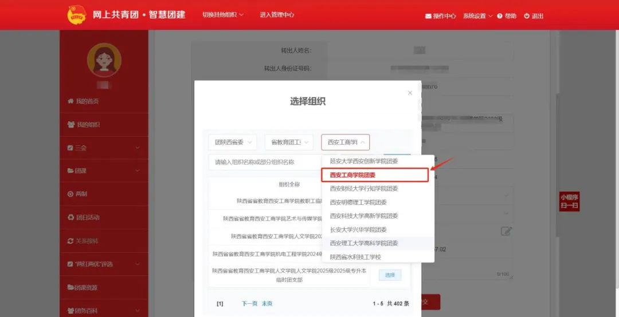The width and height of the screenshot is (619, 317).
Task: Go to 下一页 in the pagination
Action: click(249, 304)
